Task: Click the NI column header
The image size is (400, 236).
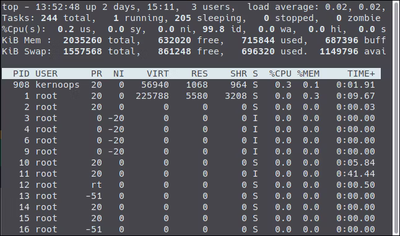Action: pos(119,74)
